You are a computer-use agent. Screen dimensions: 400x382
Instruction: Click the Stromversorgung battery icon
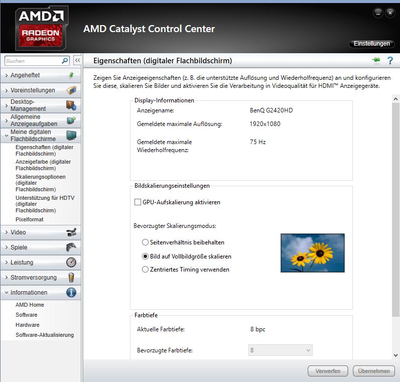(x=71, y=277)
